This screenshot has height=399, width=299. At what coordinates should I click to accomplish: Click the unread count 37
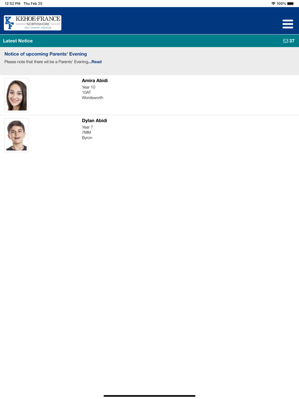point(292,41)
